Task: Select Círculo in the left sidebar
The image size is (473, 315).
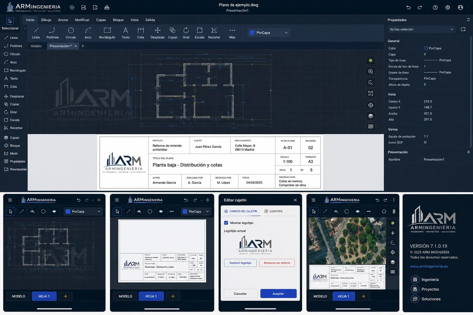Action: [x=12, y=54]
